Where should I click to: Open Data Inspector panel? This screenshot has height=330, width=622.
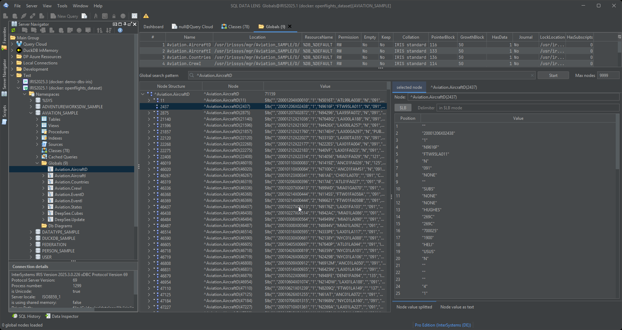click(62, 316)
